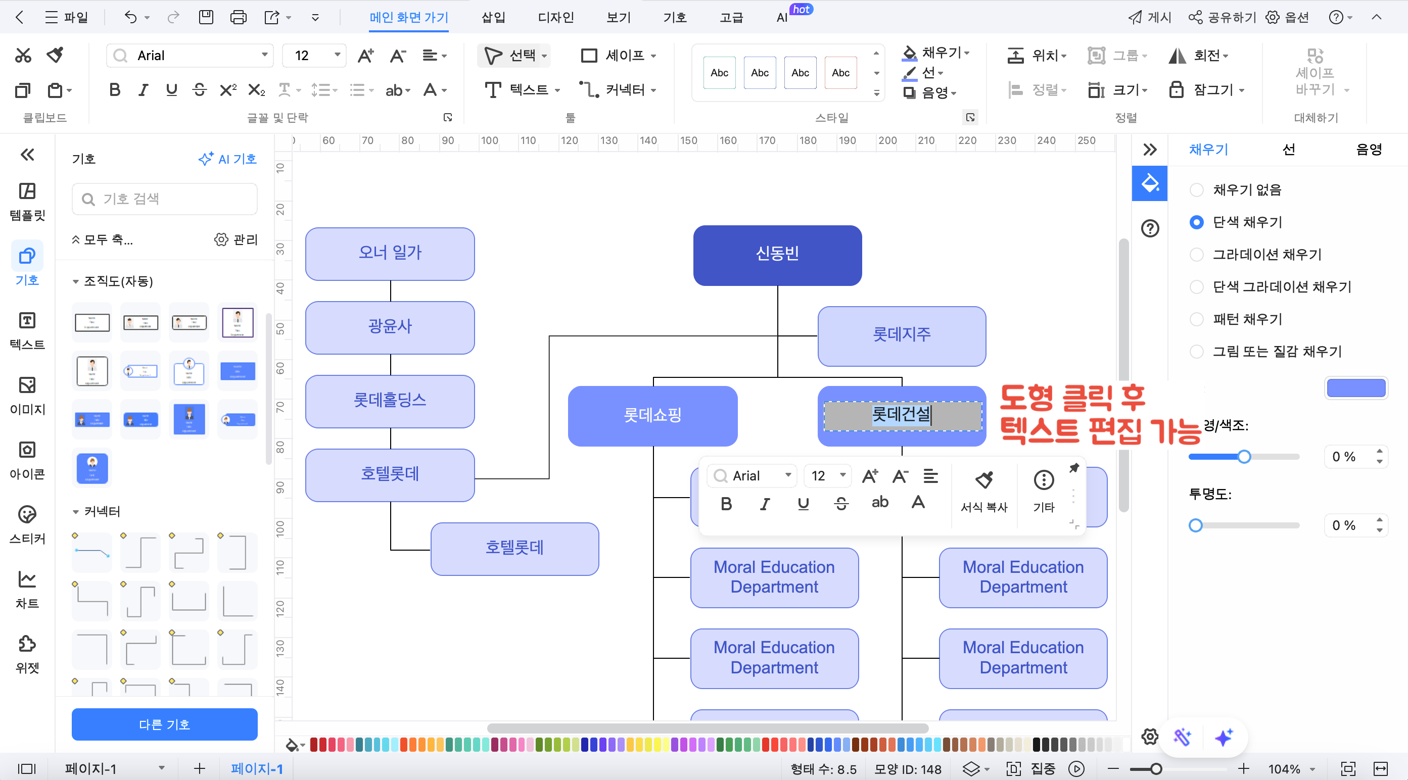Pin the floating text toolbar
The width and height of the screenshot is (1408, 780).
1074,468
